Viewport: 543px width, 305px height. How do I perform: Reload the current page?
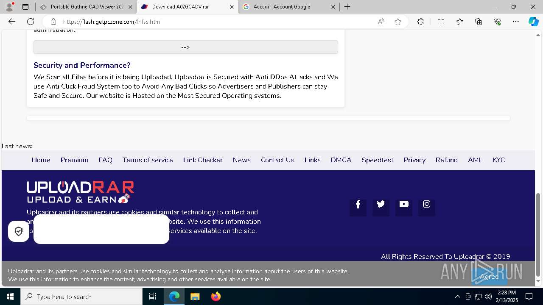tap(31, 22)
